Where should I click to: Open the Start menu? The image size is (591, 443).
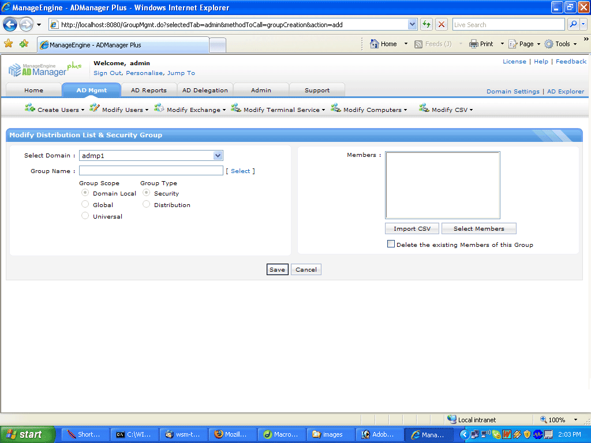tap(27, 434)
